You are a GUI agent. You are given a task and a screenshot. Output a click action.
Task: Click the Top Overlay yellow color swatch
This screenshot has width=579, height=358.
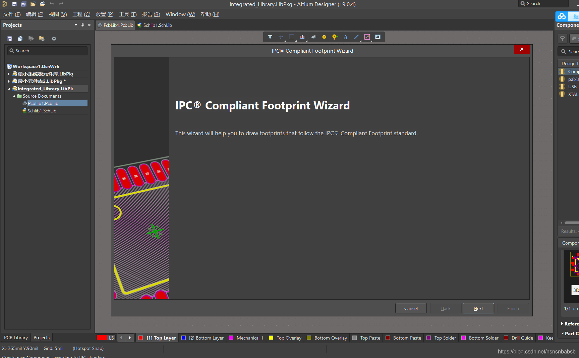[x=271, y=338]
